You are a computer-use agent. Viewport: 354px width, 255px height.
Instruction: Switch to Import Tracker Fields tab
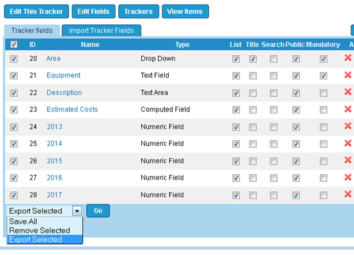coord(101,30)
